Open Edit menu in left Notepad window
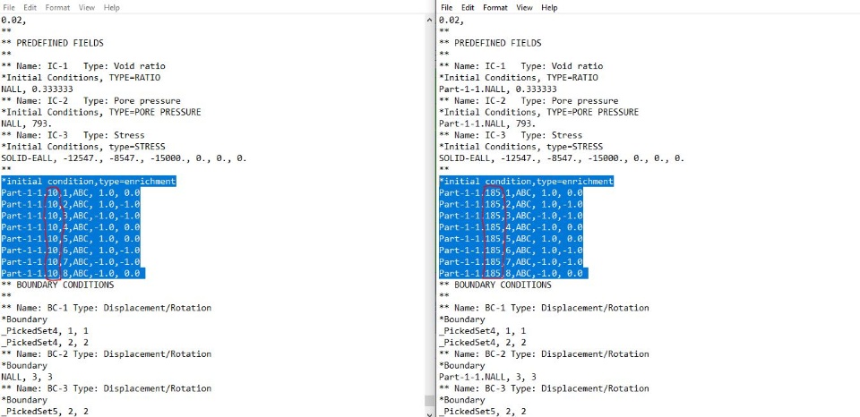Screen dimensions: 860x417 [x=30, y=8]
